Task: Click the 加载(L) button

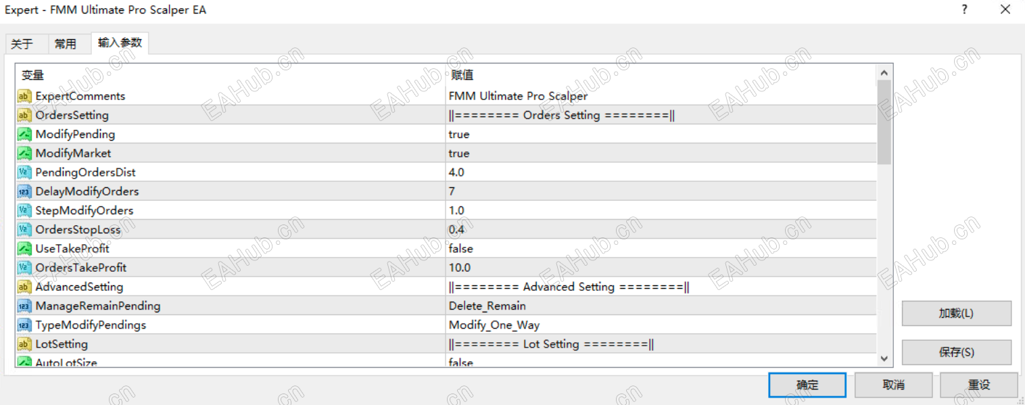Action: click(x=957, y=314)
